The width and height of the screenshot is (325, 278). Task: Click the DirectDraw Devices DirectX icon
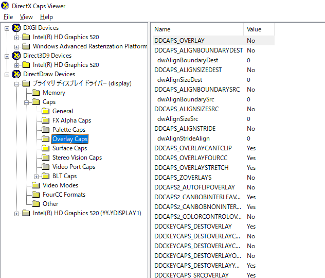coord(16,74)
